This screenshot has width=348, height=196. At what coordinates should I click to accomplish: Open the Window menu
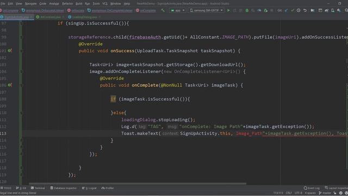115,4
